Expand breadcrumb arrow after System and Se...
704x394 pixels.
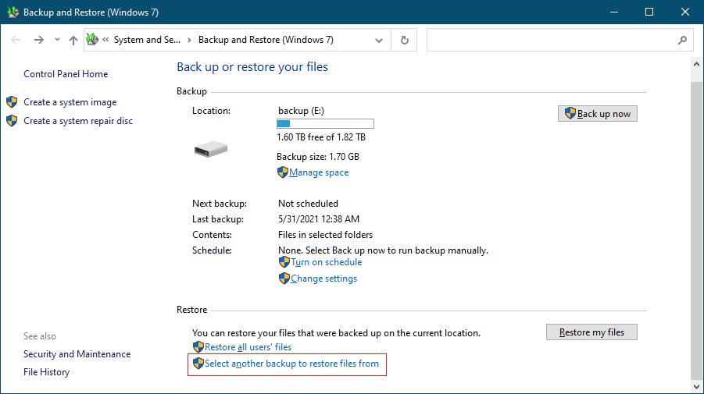click(x=189, y=40)
